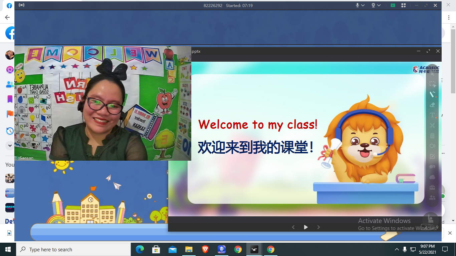Click the raise hand button
The width and height of the screenshot is (456, 256).
[x=430, y=220]
